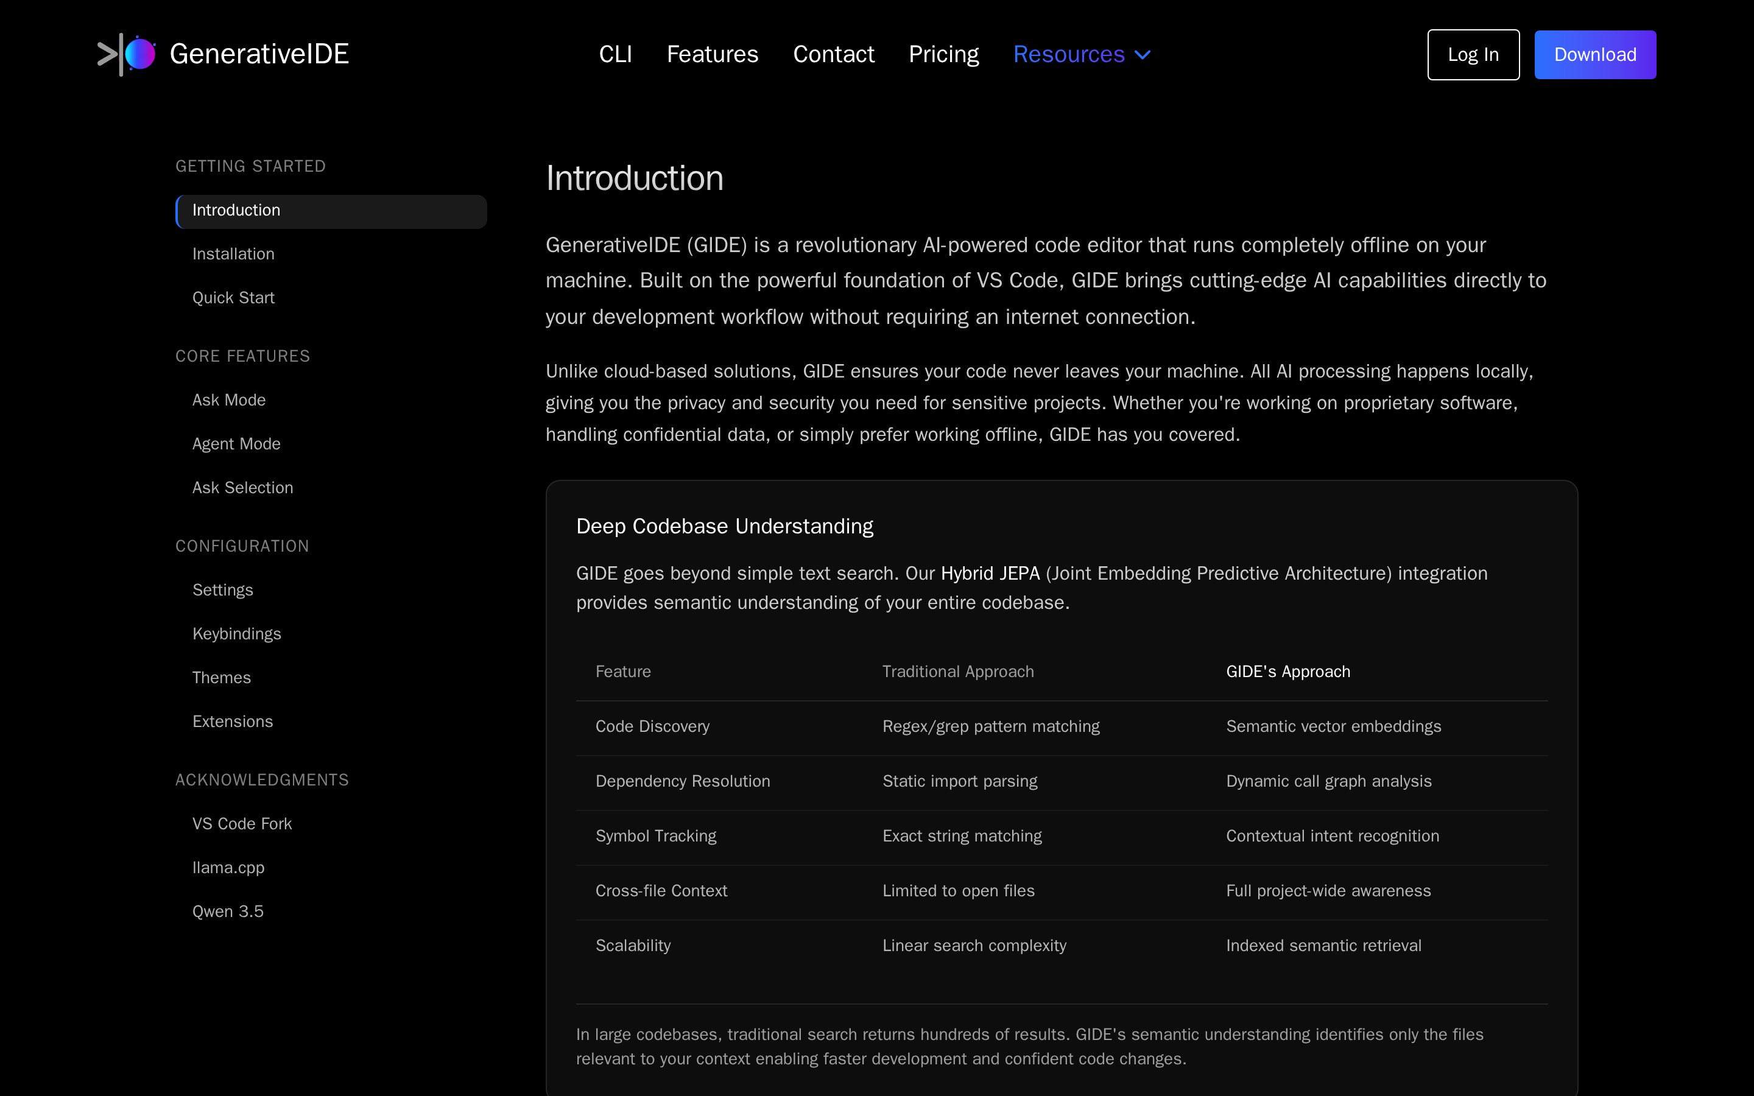Click the Semantic vector embeddings cell
The width and height of the screenshot is (1754, 1096).
click(1334, 726)
